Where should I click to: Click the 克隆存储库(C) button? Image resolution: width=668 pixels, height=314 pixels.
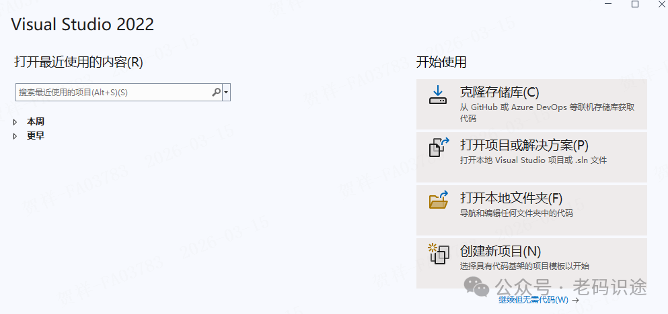531,104
